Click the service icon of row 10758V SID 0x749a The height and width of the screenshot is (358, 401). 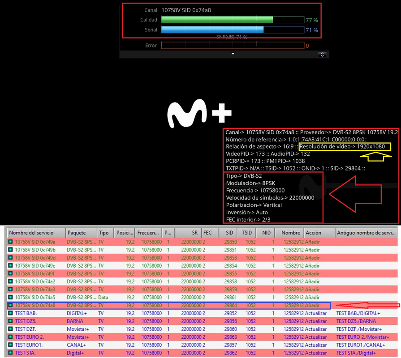click(10, 242)
